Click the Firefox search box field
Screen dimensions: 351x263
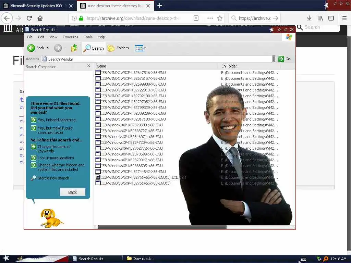pyautogui.click(x=255, y=18)
